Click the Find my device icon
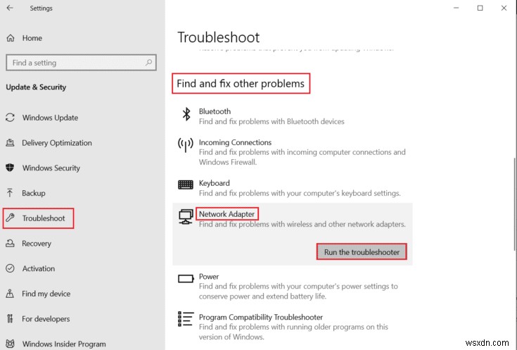 10,294
